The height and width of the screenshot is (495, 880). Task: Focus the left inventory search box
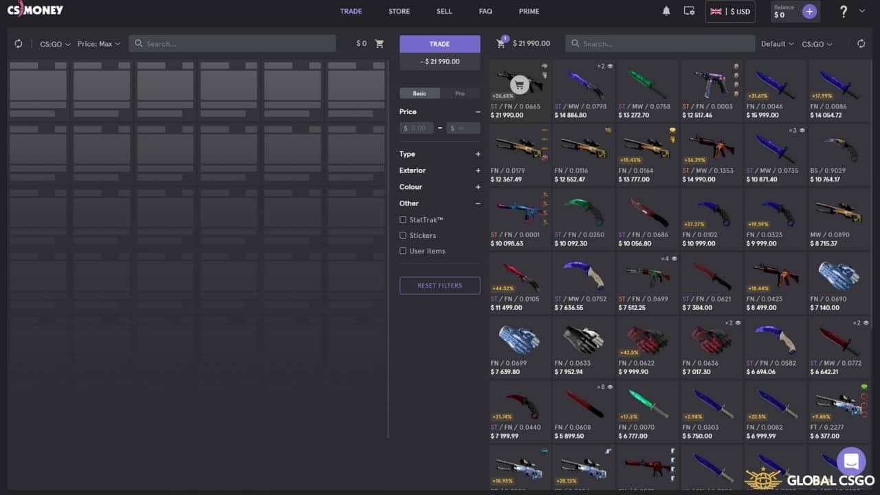point(232,44)
